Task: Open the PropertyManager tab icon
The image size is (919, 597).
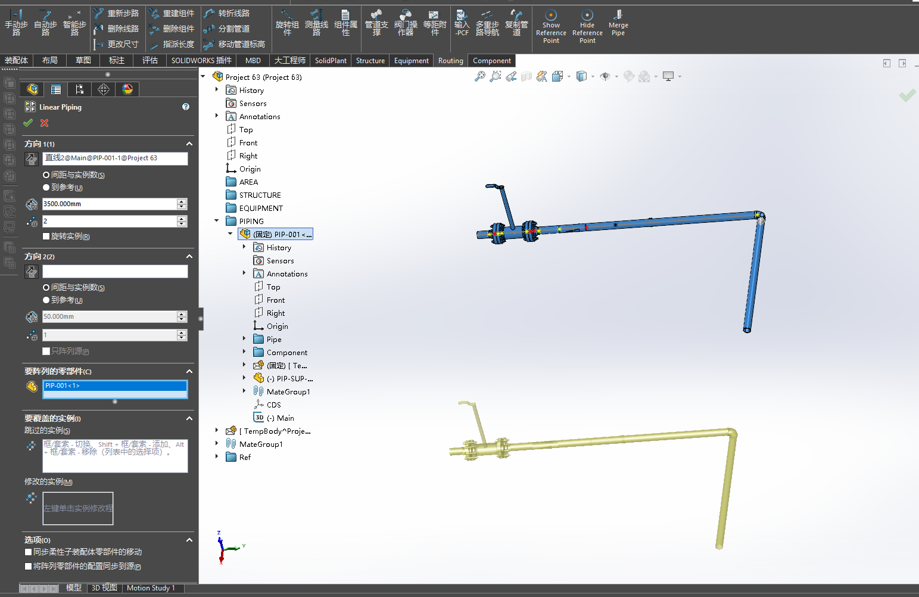Action: coord(56,89)
